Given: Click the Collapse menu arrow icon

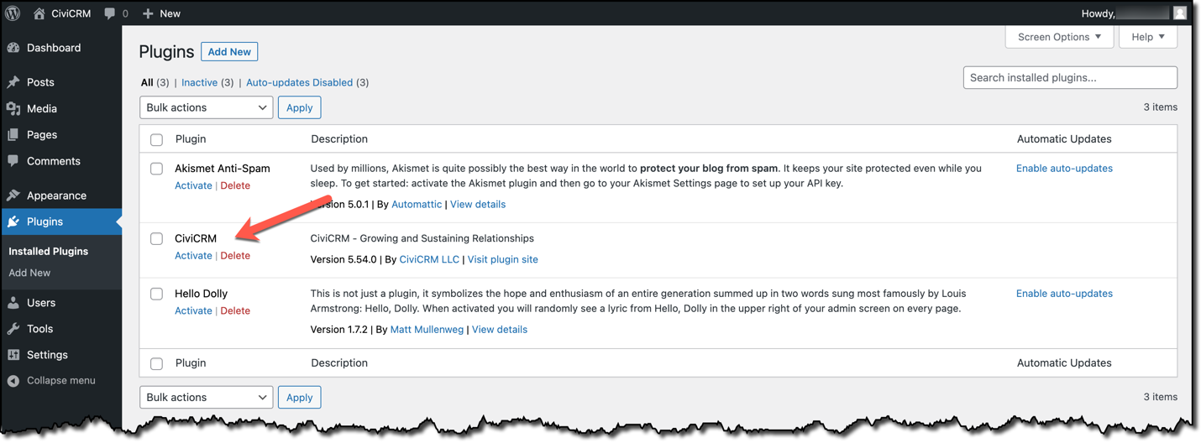Looking at the screenshot, I should (x=13, y=381).
